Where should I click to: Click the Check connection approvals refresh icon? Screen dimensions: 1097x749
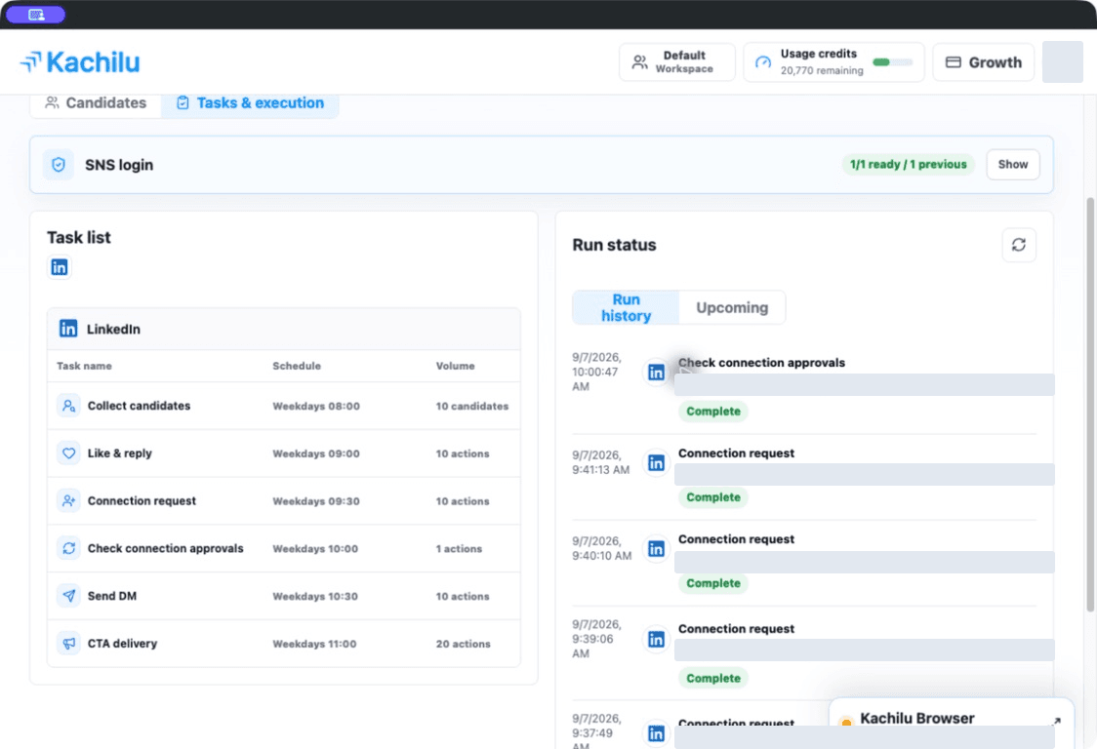click(x=68, y=548)
